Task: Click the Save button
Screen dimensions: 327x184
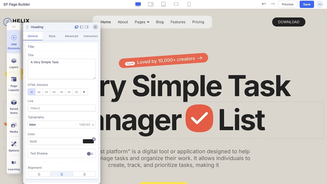Action: coord(306,4)
